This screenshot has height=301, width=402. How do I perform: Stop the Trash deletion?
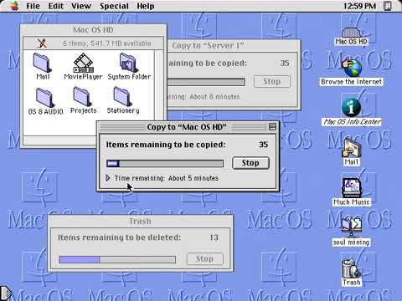point(204,258)
